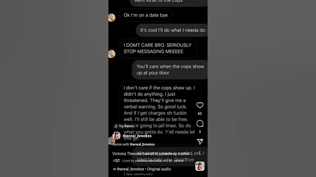Like the reel with the heart icon
This screenshot has width=316, height=177.
coord(200,105)
